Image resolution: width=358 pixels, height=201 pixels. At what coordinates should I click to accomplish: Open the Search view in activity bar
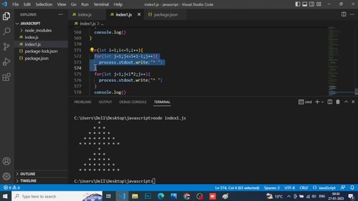[x=6, y=31]
